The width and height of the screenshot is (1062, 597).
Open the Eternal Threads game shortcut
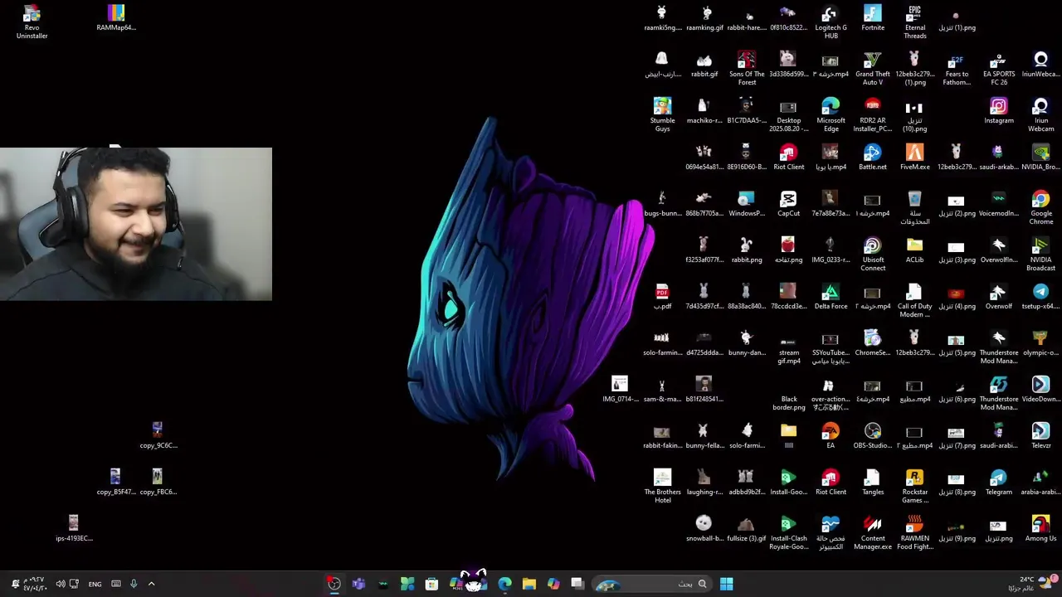pos(914,22)
